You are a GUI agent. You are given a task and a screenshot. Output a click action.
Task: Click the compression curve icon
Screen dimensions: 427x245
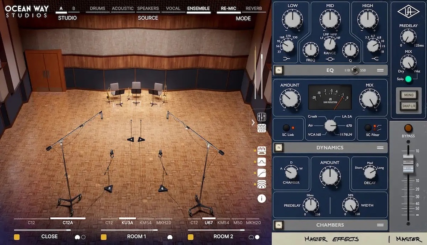click(262, 173)
